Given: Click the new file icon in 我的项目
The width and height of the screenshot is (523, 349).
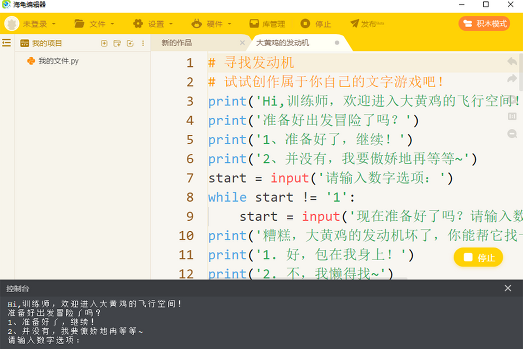Looking at the screenshot, I should (104, 43).
